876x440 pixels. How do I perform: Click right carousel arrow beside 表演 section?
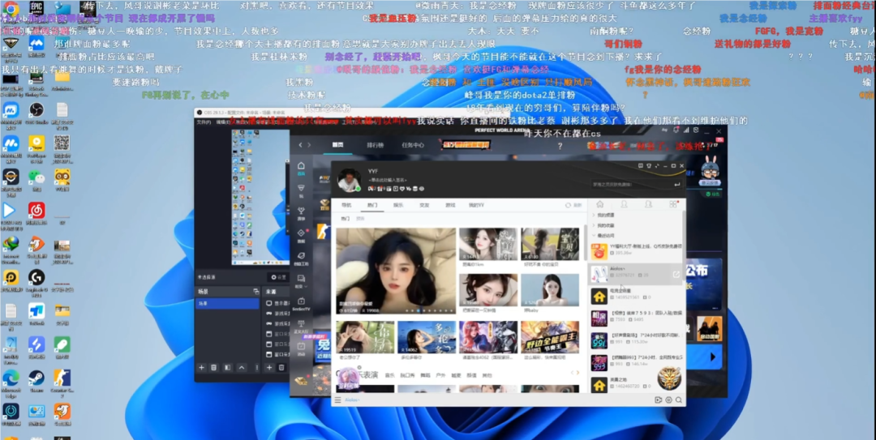(x=578, y=373)
